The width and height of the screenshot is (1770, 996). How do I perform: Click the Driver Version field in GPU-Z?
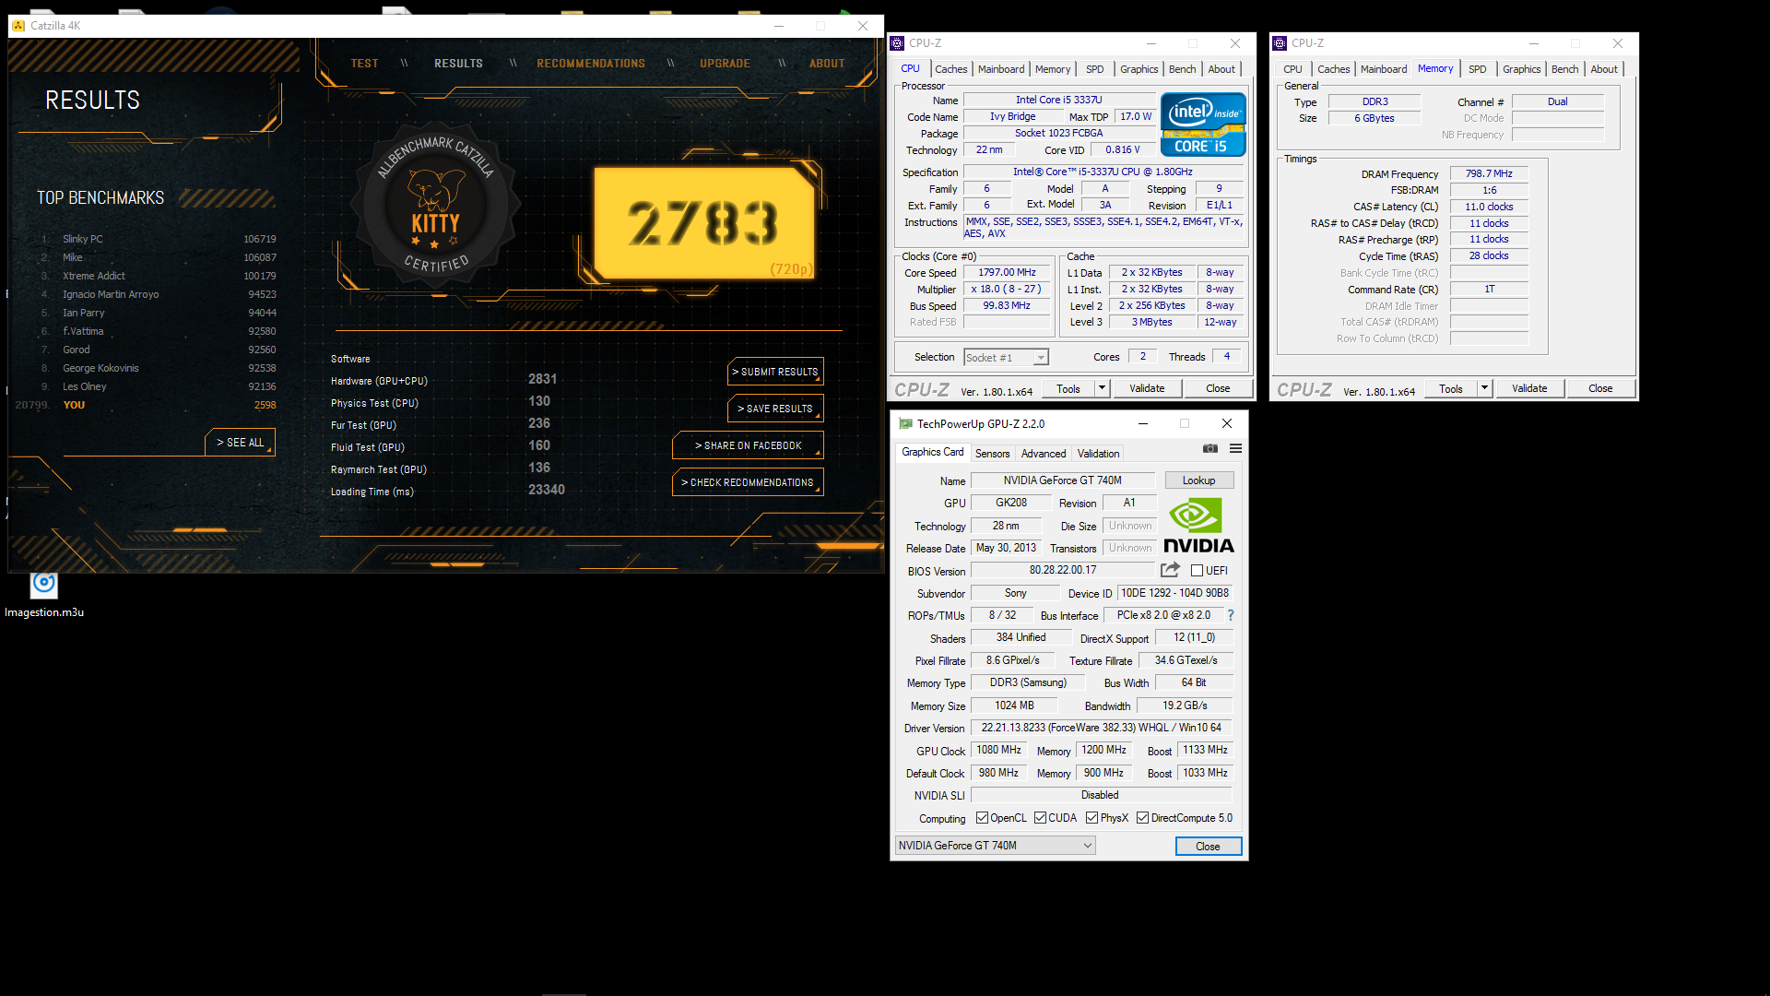[x=1102, y=728]
